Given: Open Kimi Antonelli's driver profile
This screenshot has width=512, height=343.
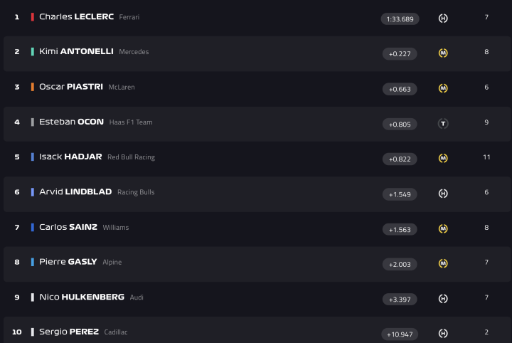Looking at the screenshot, I should click(76, 52).
